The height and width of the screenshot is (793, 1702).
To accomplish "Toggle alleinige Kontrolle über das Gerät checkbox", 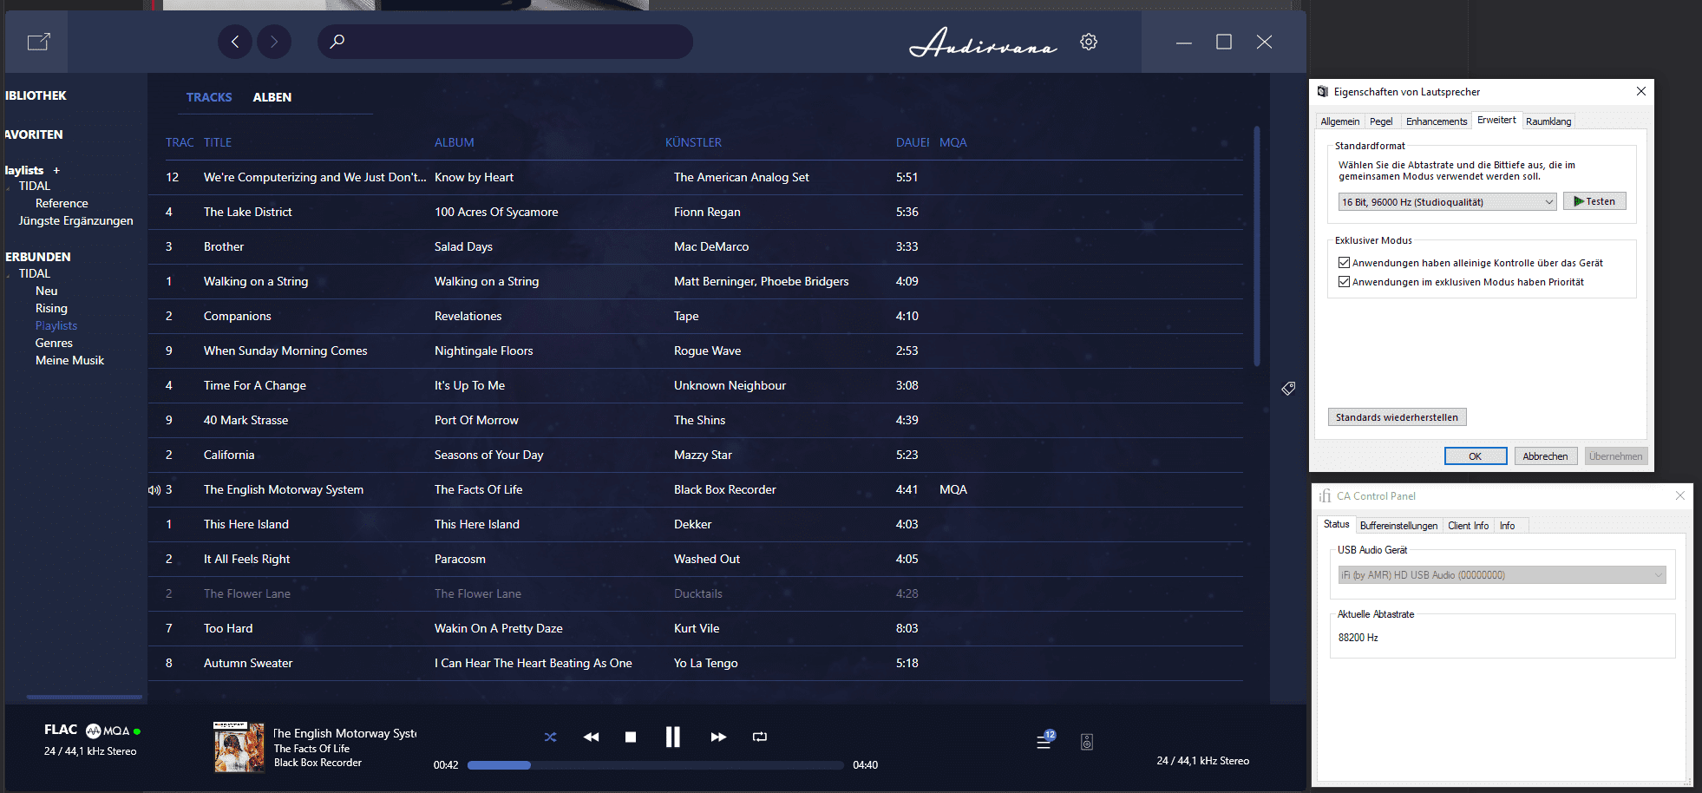I will (1345, 263).
